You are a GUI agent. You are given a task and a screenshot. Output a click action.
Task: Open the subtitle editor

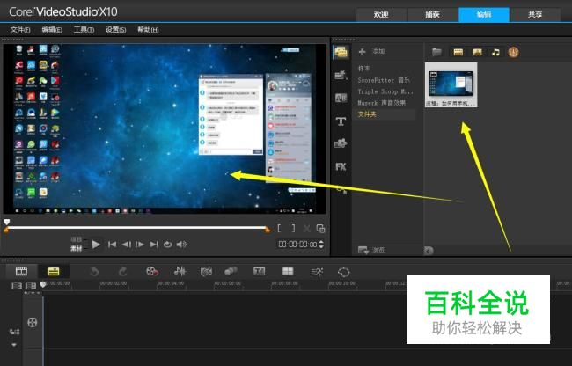(259, 271)
